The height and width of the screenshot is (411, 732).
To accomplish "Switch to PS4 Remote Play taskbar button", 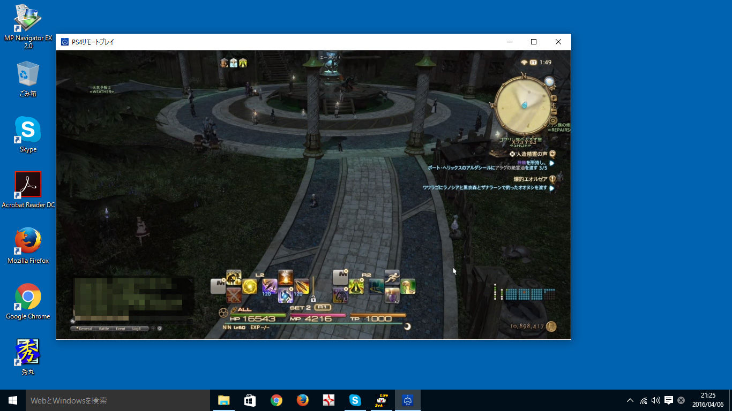I will (408, 400).
